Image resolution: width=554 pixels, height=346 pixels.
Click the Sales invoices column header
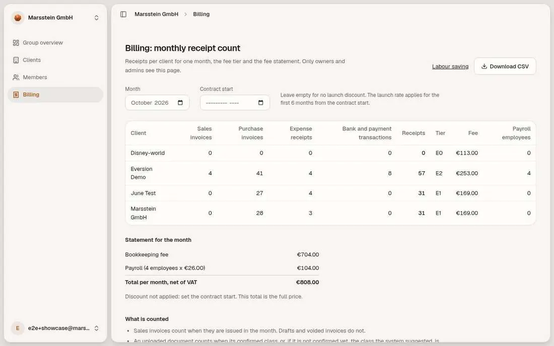pos(200,133)
